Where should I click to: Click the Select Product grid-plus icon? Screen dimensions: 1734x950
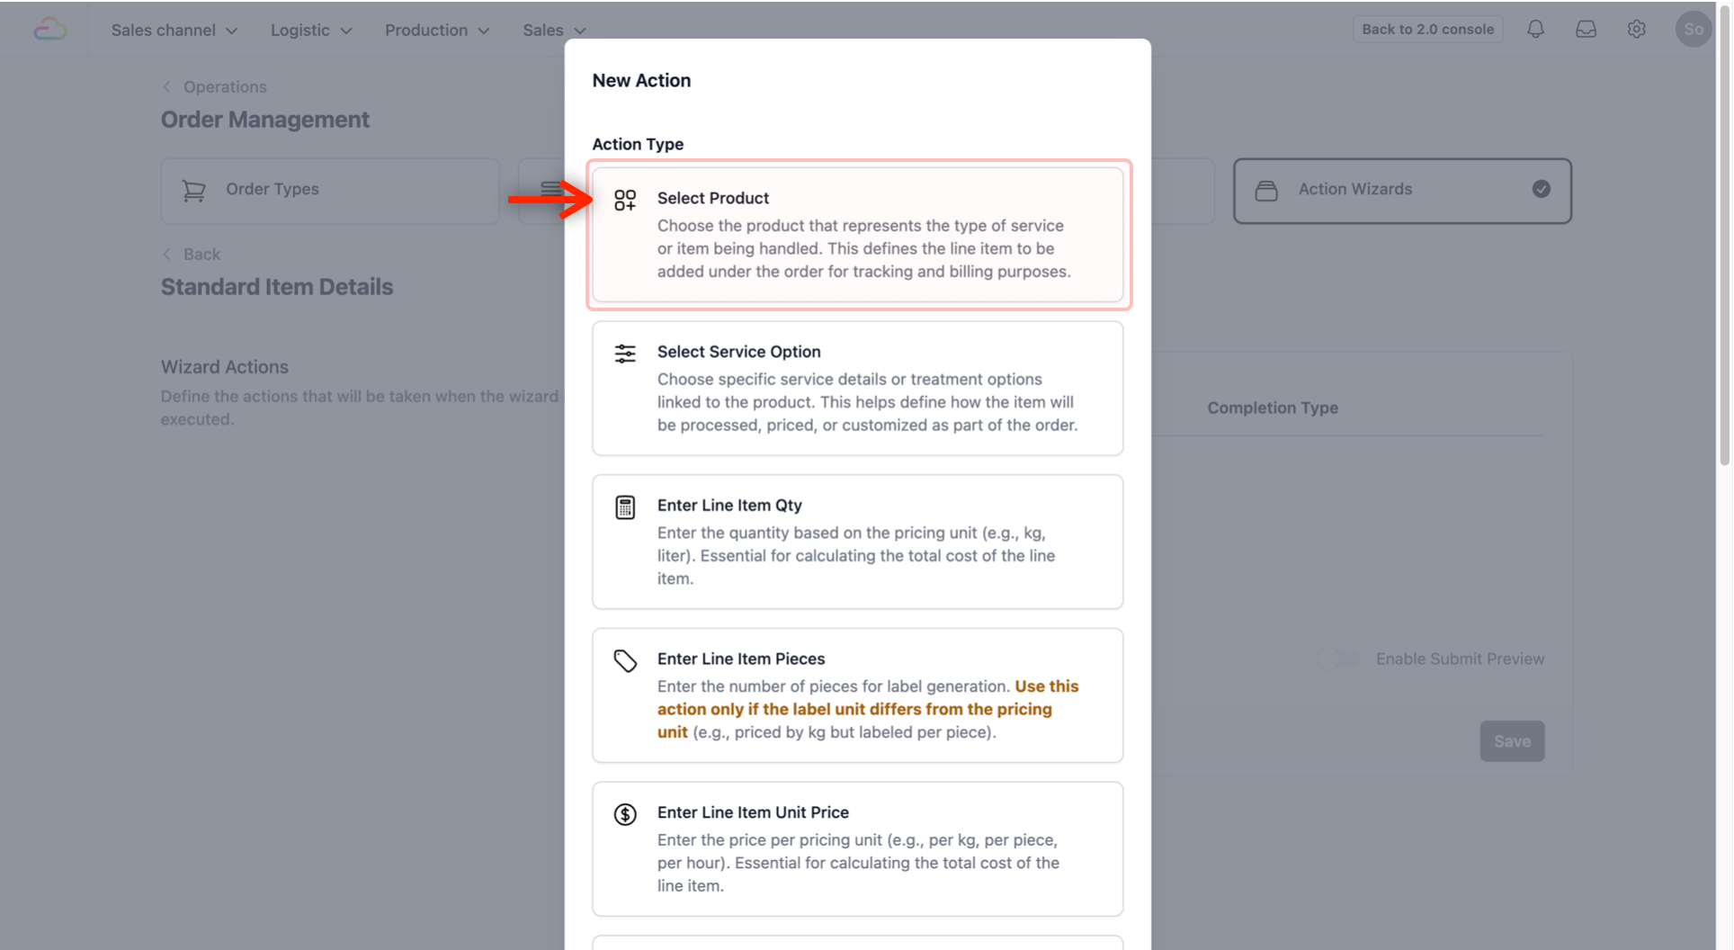tap(625, 200)
